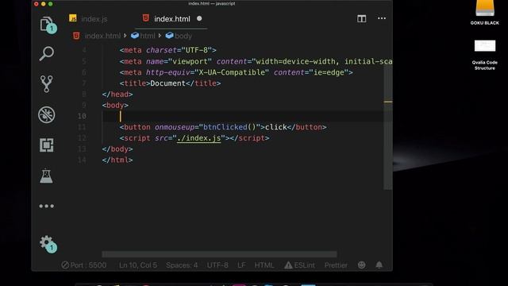Screen dimensions: 508x286
Task: Open Source Control view
Action: pos(47,84)
